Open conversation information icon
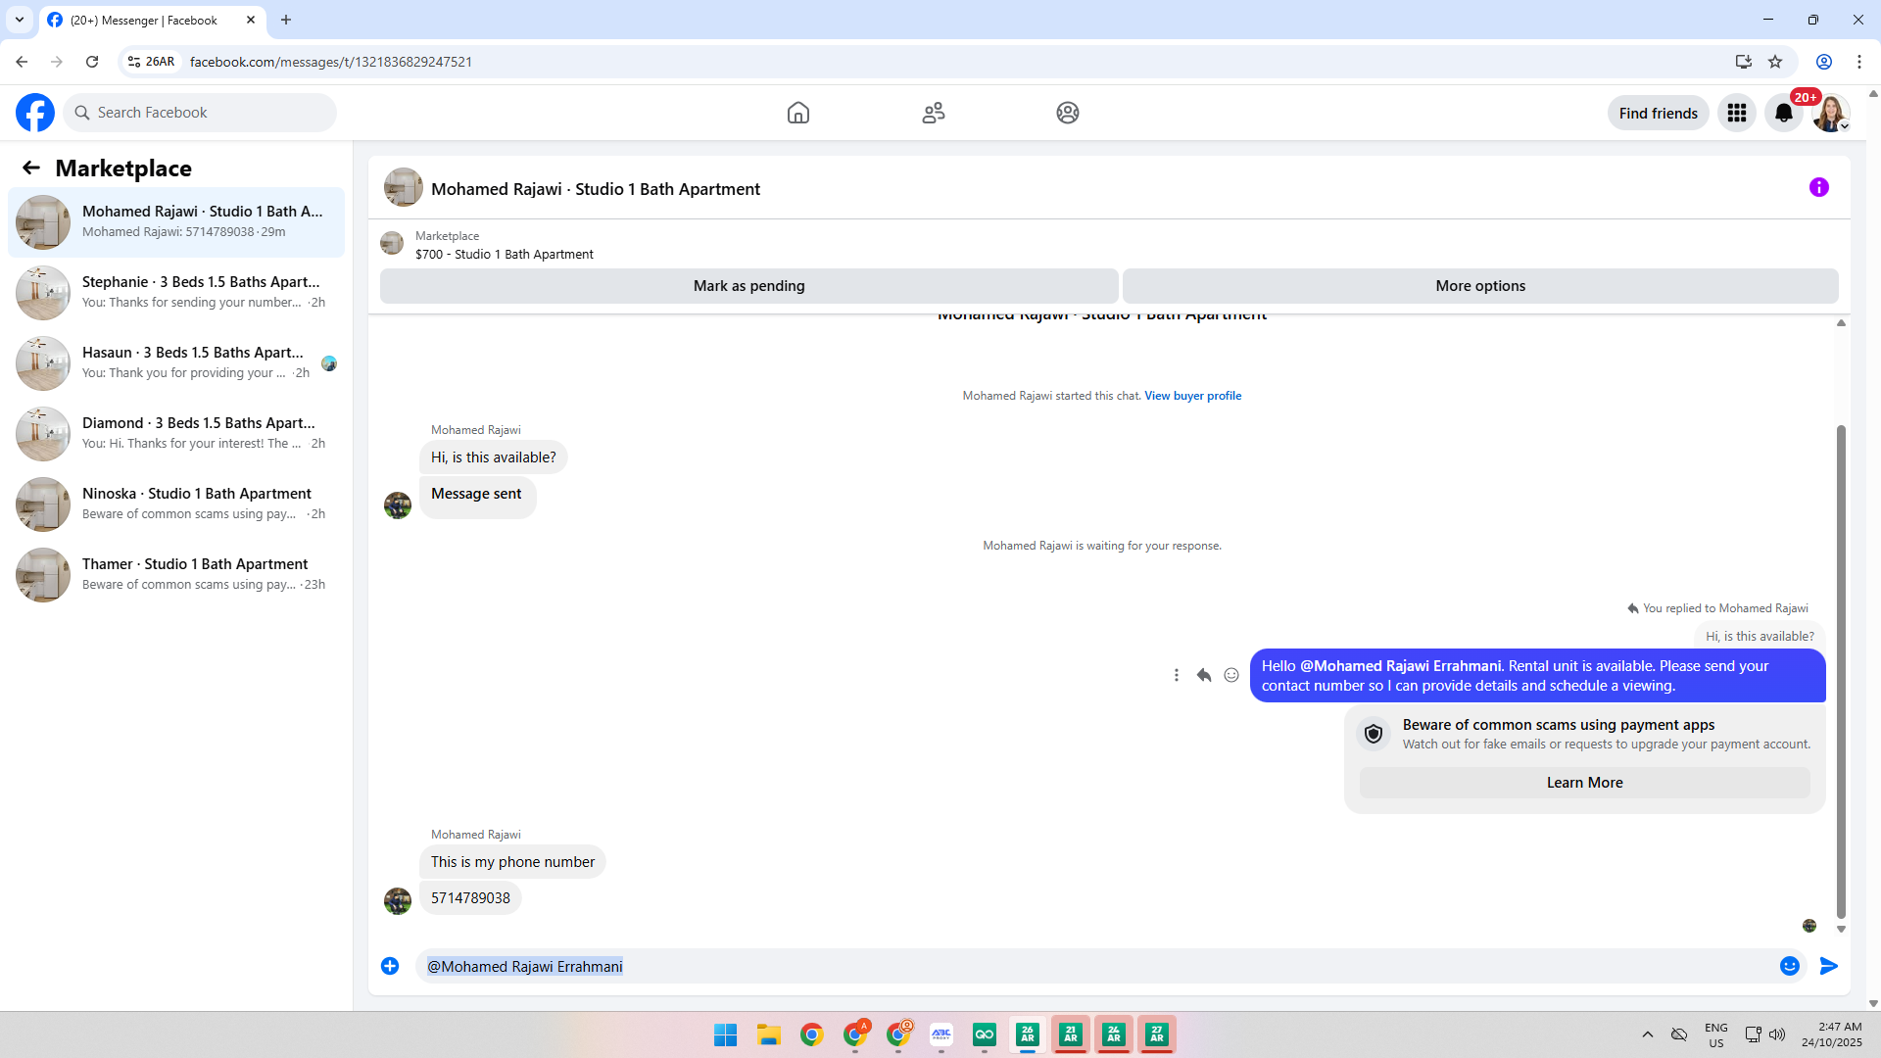The image size is (1881, 1058). point(1819,187)
